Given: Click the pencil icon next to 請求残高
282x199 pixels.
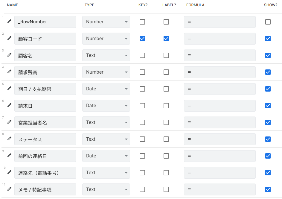Looking at the screenshot, I should [x=9, y=72].
